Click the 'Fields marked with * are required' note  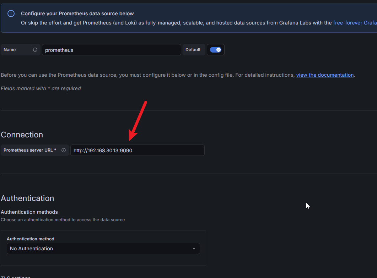[41, 88]
